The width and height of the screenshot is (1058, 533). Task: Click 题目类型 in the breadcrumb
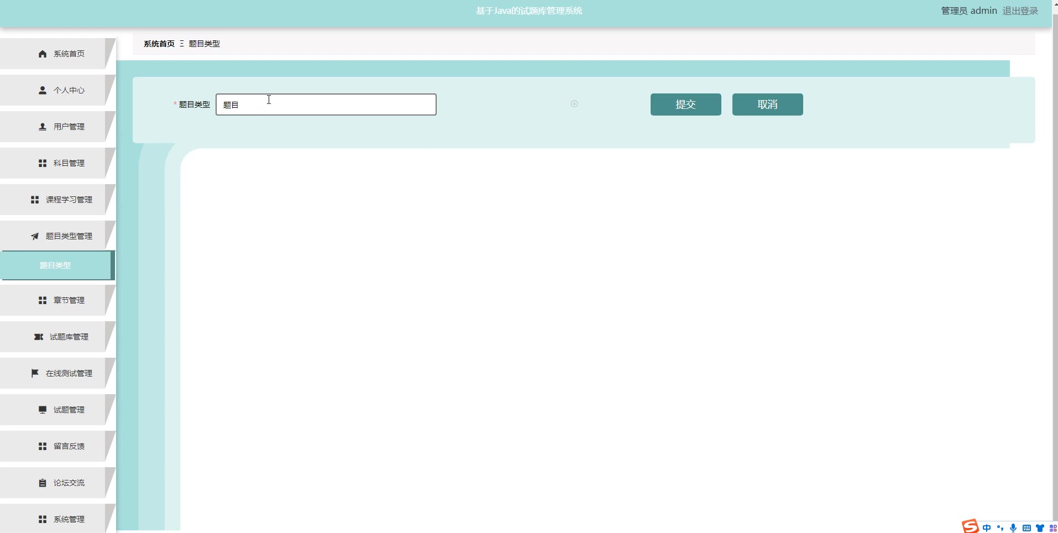click(x=205, y=44)
